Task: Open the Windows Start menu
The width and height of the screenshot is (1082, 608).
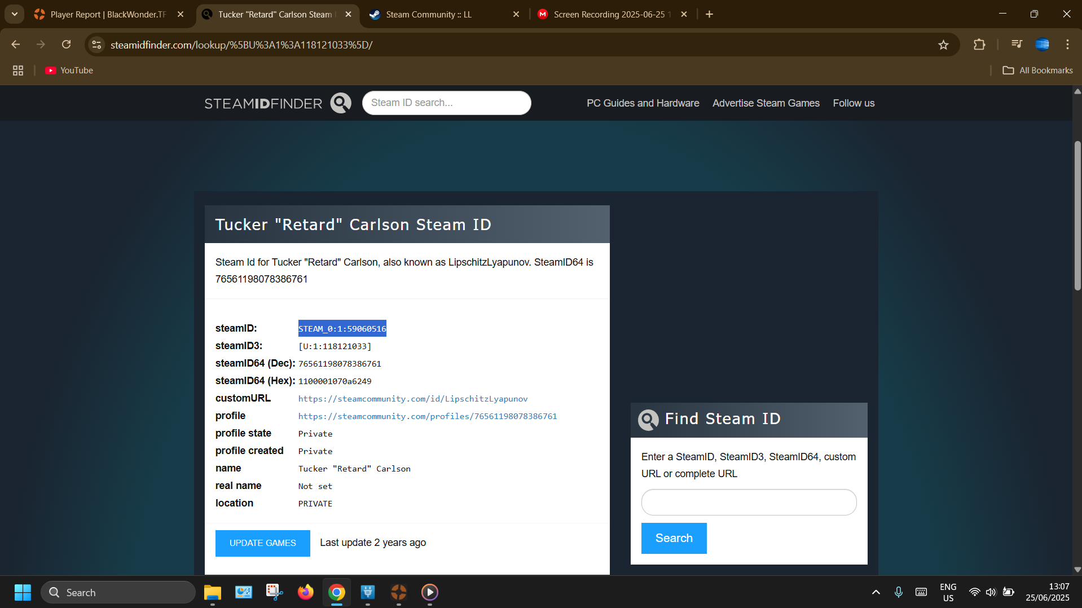Action: [23, 592]
